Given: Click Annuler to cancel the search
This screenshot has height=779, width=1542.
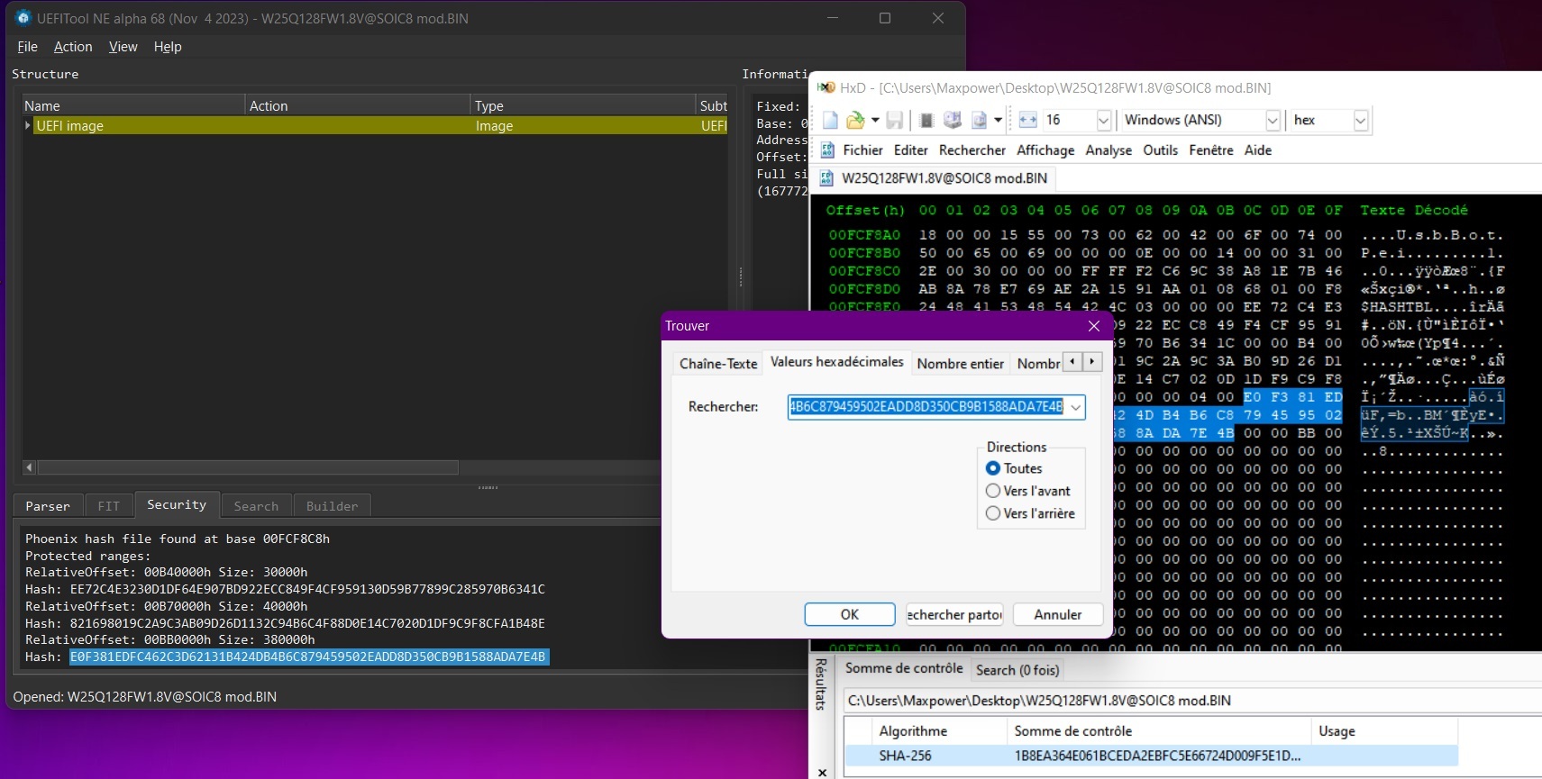Looking at the screenshot, I should click(1057, 614).
